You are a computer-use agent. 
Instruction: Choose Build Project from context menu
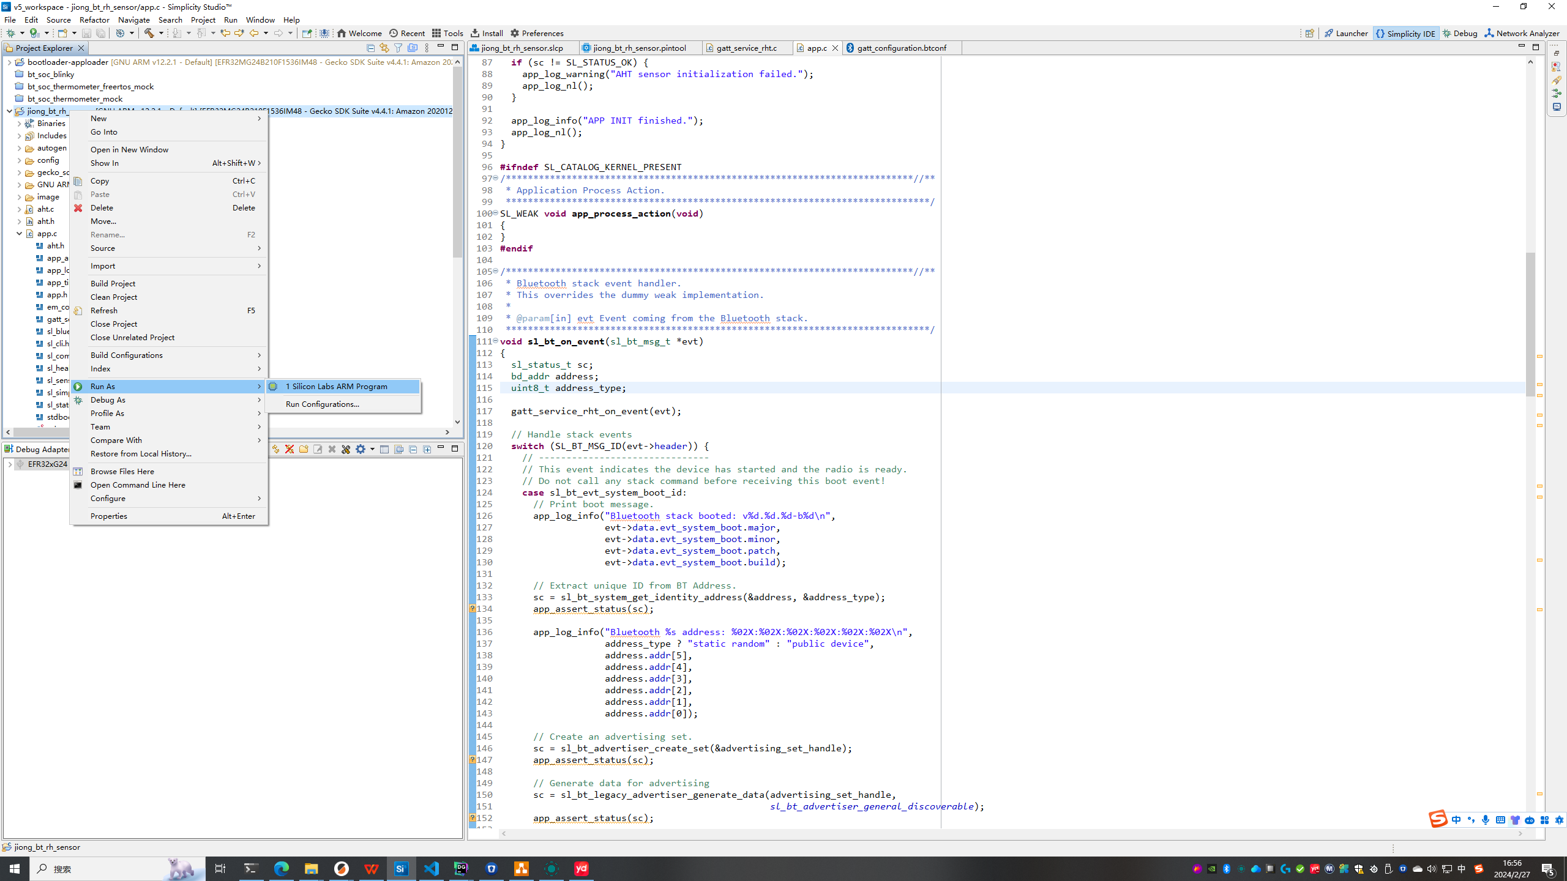click(169, 283)
